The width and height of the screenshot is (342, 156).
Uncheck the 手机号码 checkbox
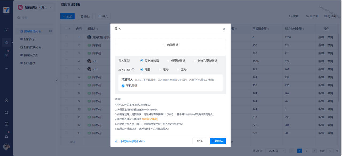pos(123,86)
